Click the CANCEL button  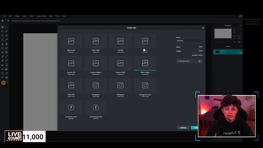[183, 128]
